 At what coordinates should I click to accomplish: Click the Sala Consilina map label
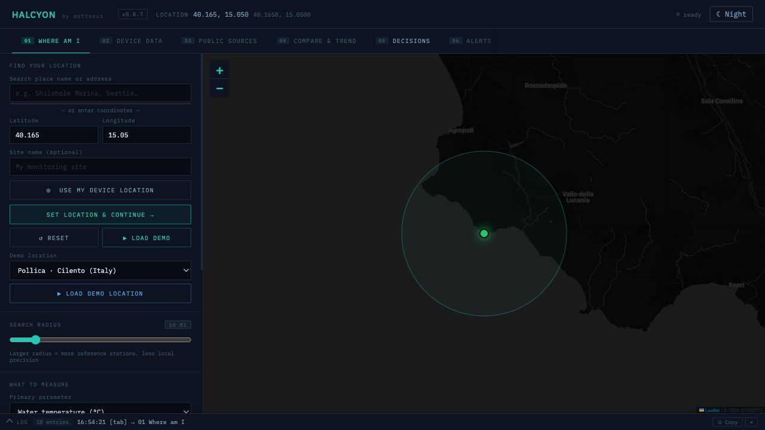click(722, 101)
